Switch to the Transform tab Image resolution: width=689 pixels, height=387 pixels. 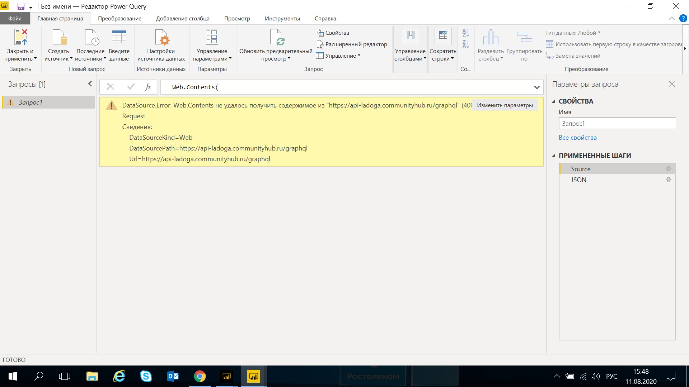click(119, 19)
